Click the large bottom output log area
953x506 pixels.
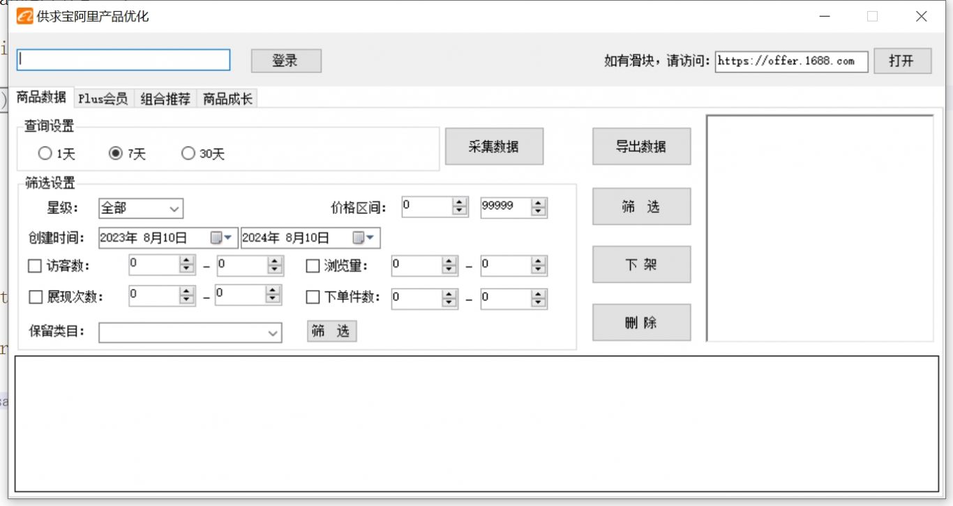(476, 424)
